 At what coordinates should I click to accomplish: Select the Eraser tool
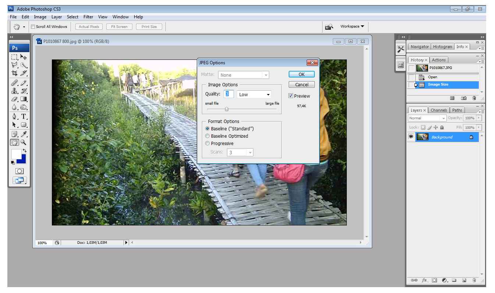[x=14, y=99]
